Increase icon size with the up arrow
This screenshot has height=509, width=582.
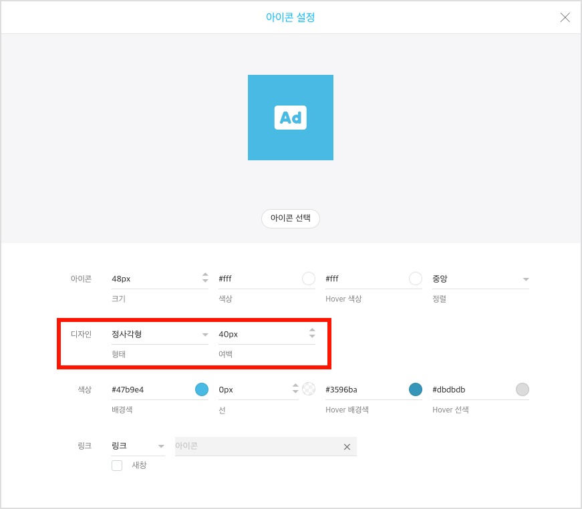(x=205, y=275)
